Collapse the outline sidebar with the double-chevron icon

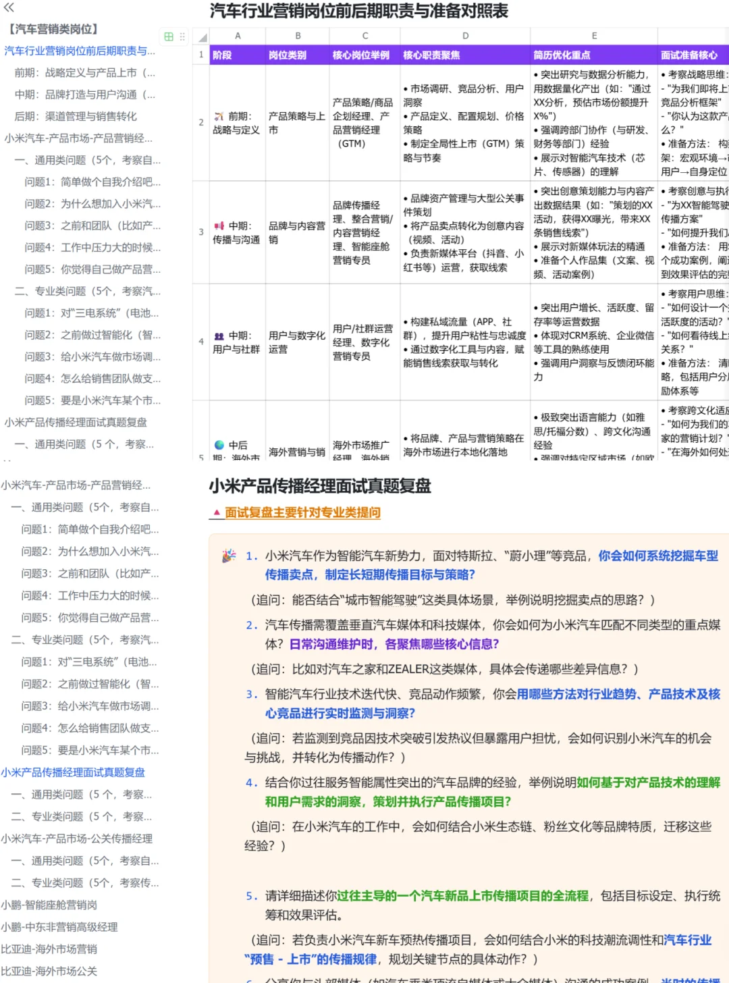[x=9, y=8]
